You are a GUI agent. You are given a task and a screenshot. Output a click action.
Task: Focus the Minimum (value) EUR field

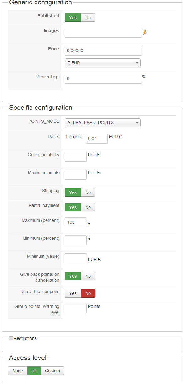coord(76,258)
